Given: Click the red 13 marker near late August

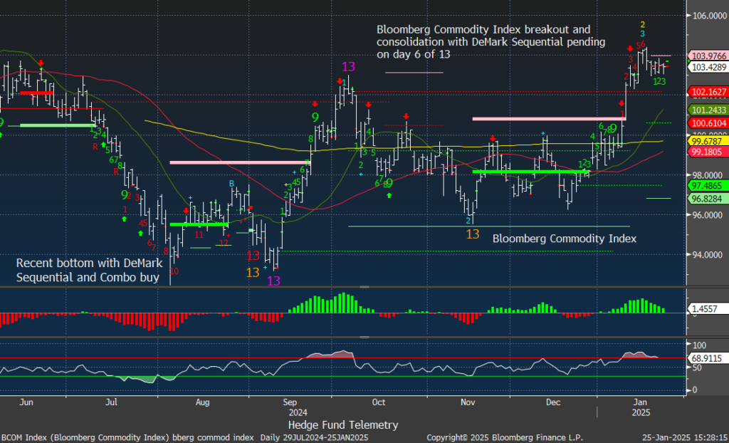Looking at the screenshot, I should click(x=253, y=255).
